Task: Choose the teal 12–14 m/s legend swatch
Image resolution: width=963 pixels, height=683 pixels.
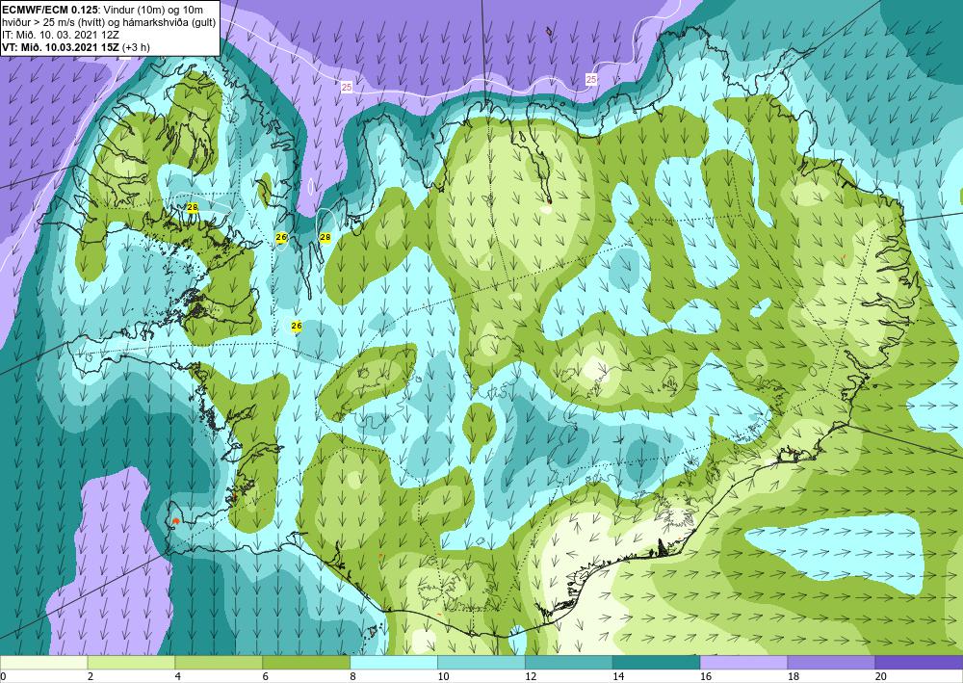Action: pos(569,663)
